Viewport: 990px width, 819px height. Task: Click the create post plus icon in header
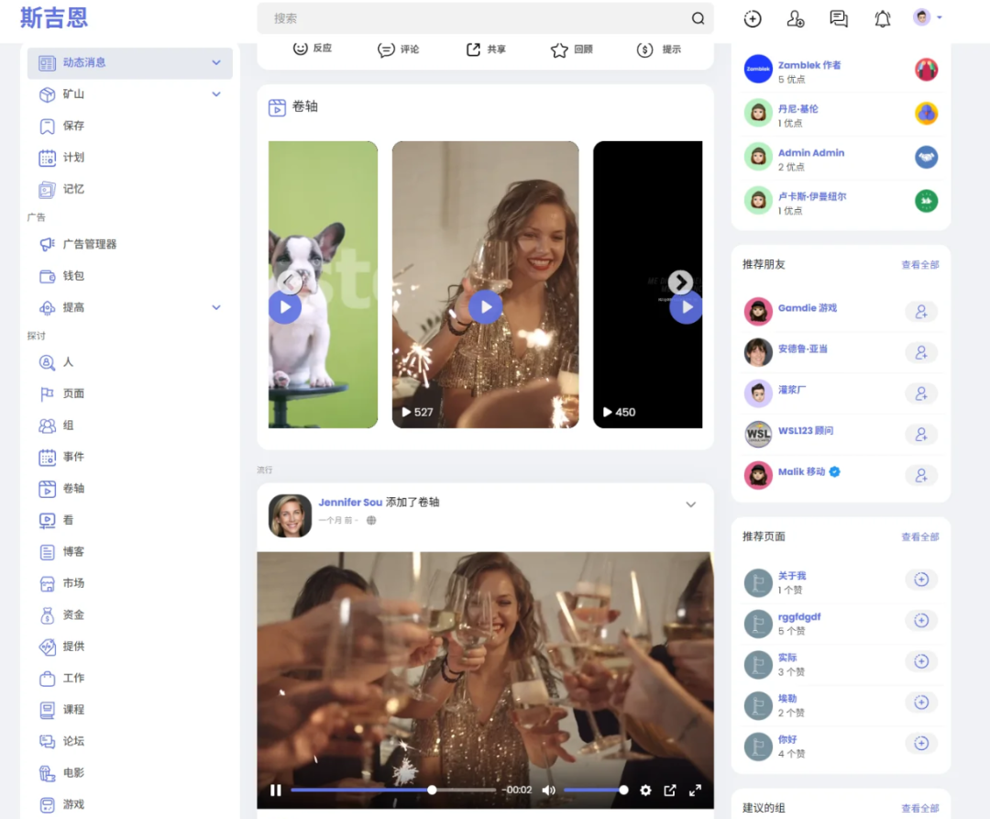tap(752, 19)
